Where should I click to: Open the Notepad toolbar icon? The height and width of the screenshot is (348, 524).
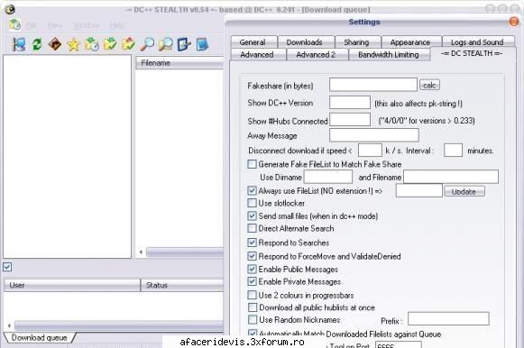202,44
